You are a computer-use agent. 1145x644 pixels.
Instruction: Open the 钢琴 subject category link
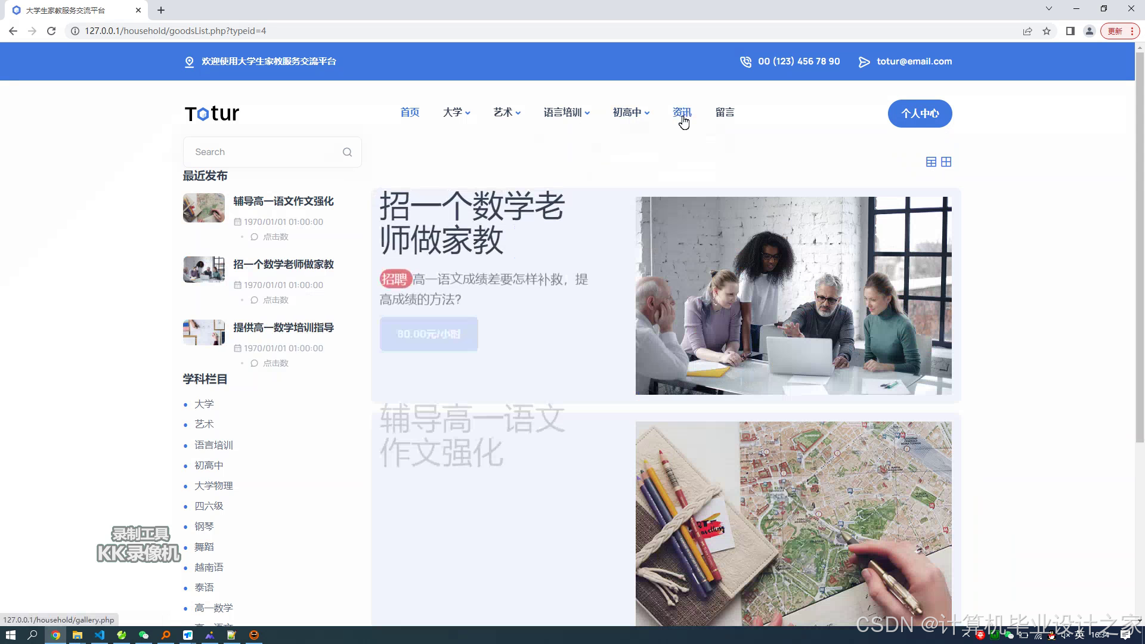pos(204,527)
